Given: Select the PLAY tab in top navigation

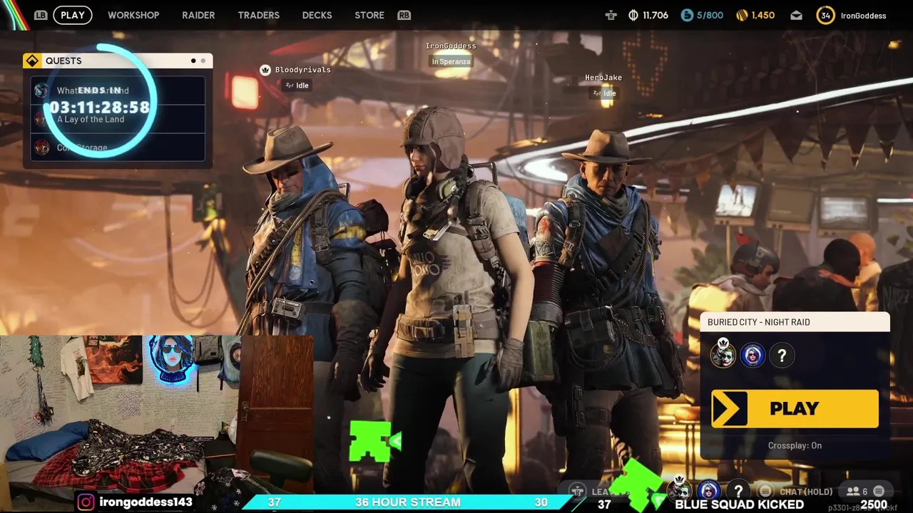Looking at the screenshot, I should click(x=72, y=15).
